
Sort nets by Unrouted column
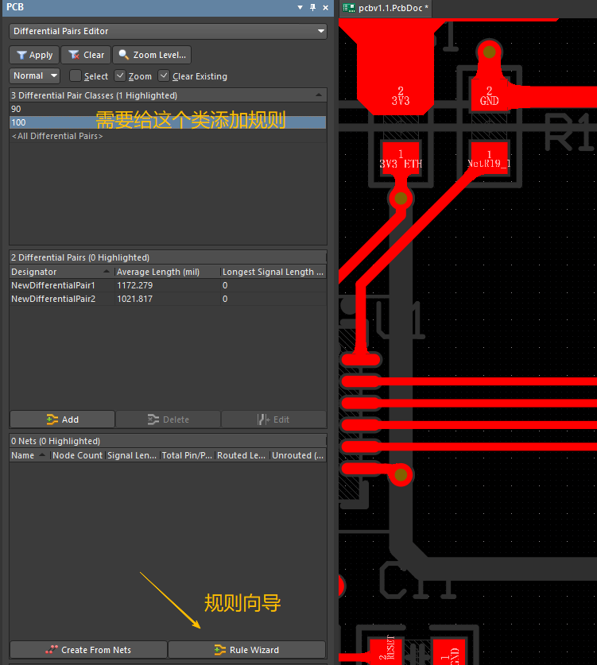[x=298, y=455]
